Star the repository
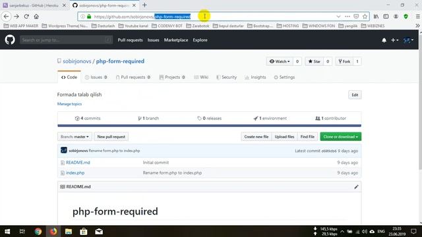 click(314, 61)
